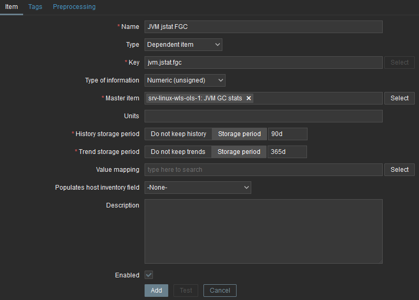This screenshot has width=419, height=300.
Task: Click the Value mapping search field
Action: (x=263, y=170)
